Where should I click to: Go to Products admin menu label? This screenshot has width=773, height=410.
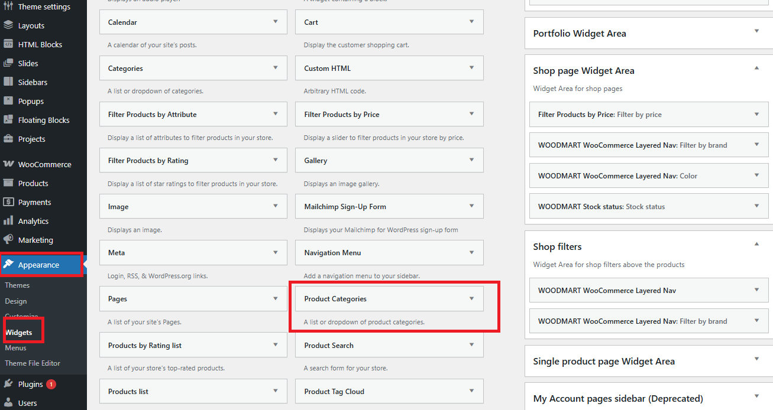[33, 183]
